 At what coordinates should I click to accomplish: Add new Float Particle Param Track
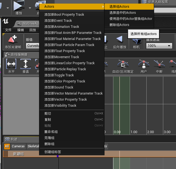coord(72,45)
